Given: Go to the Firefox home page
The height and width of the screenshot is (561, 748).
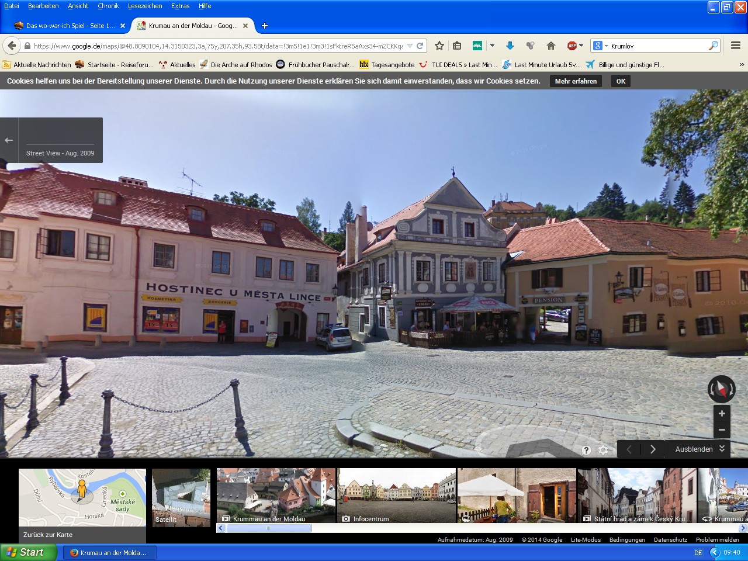Looking at the screenshot, I should pyautogui.click(x=550, y=46).
